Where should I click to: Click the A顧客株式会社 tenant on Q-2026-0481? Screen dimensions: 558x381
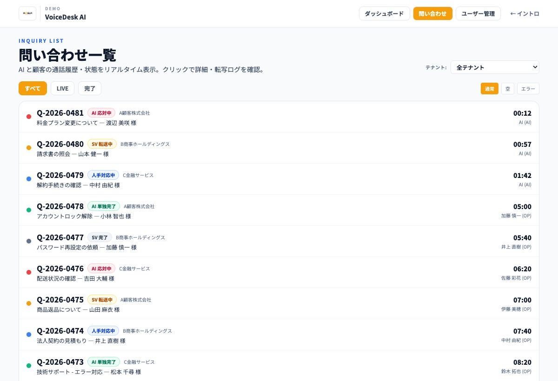click(134, 113)
